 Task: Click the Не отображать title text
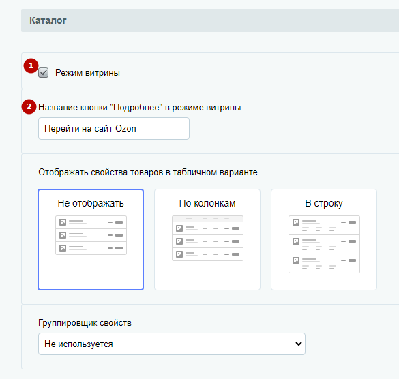[x=91, y=203]
